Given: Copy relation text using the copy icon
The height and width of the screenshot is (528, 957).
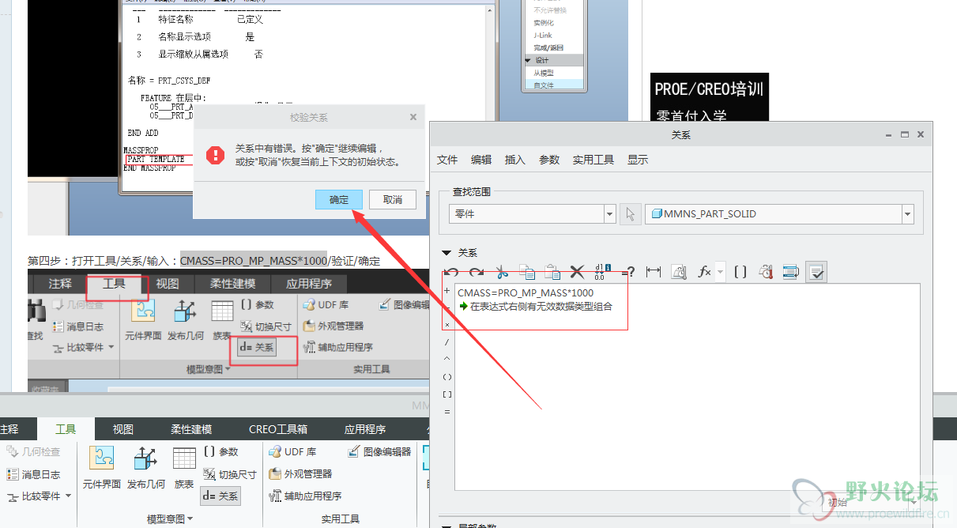Looking at the screenshot, I should click(528, 272).
